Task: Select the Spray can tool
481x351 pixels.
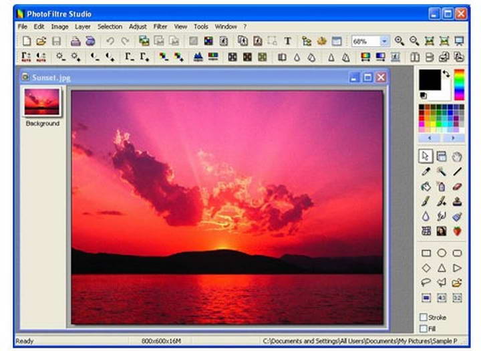Action: click(x=442, y=187)
